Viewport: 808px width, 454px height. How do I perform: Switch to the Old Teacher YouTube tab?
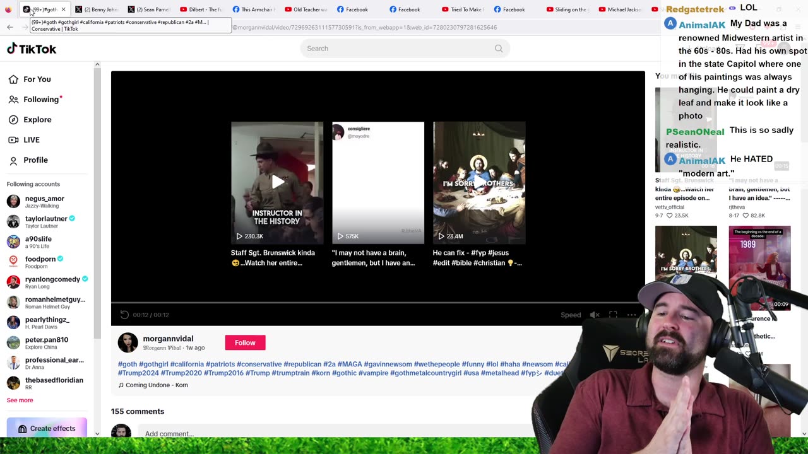[x=306, y=9]
